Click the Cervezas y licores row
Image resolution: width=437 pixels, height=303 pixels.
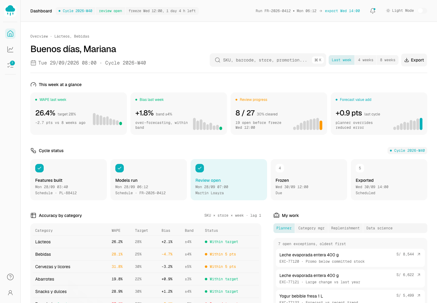pyautogui.click(x=146, y=267)
